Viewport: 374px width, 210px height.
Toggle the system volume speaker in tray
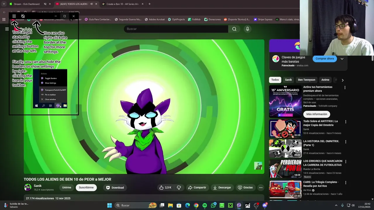pyautogui.click(x=353, y=205)
